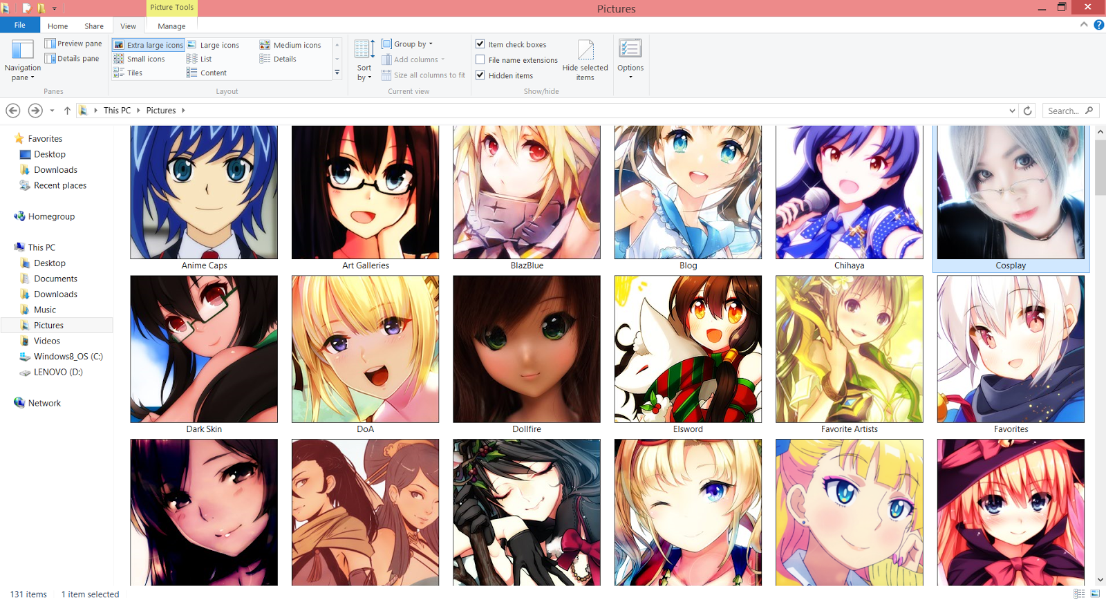
Task: Go back to previous folder
Action: pos(13,111)
